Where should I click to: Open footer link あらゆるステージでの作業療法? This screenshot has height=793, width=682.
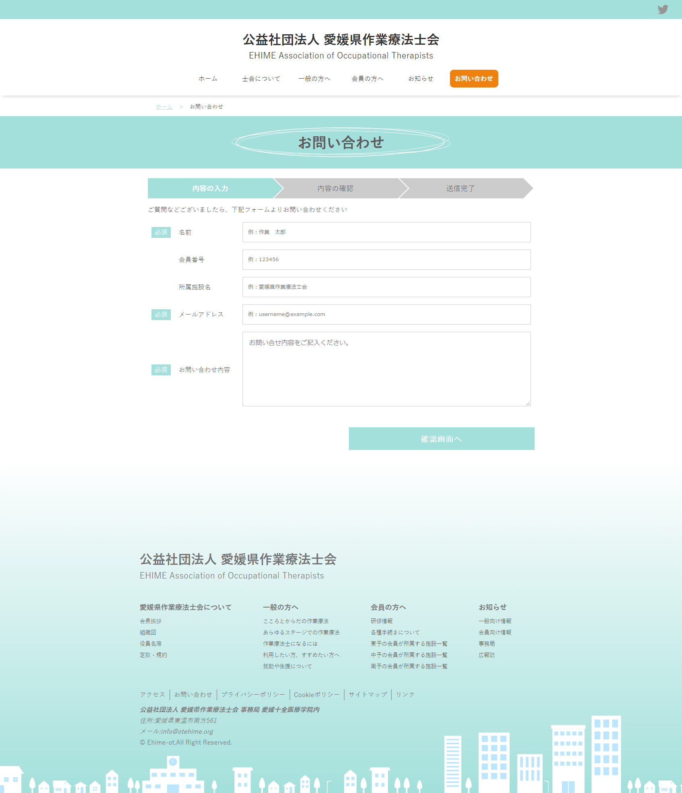(301, 633)
